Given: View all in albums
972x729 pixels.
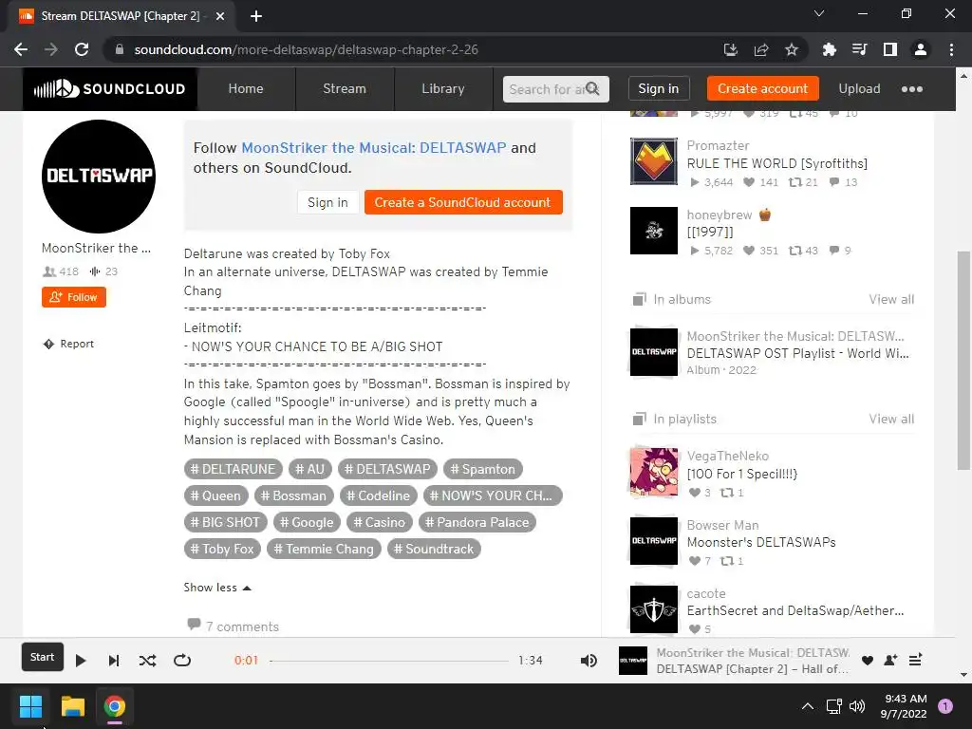Looking at the screenshot, I should 891,299.
